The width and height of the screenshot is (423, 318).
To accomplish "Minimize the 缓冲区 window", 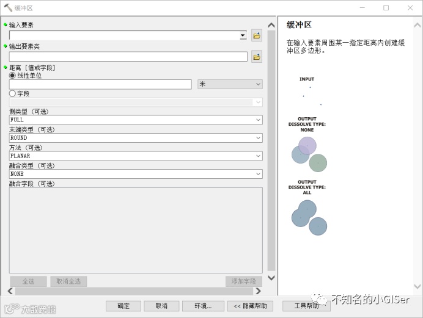I will coord(362,8).
